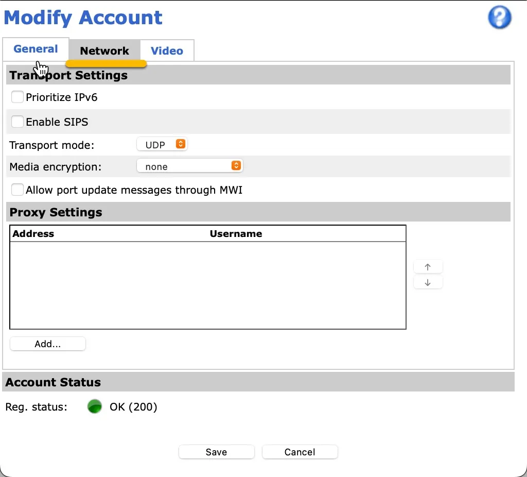Move proxy up with the up arrow

[x=428, y=267]
